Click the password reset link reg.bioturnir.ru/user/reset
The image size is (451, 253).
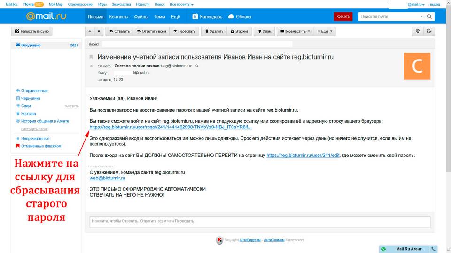point(171,127)
